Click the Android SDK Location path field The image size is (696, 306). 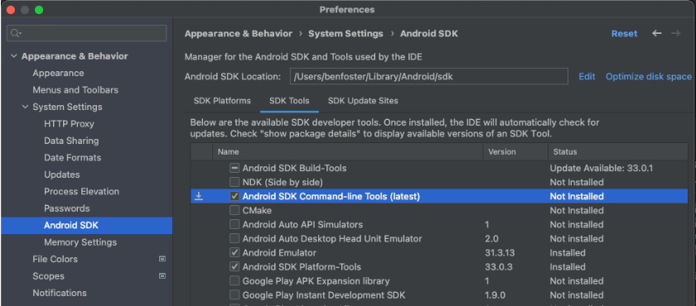pos(429,76)
